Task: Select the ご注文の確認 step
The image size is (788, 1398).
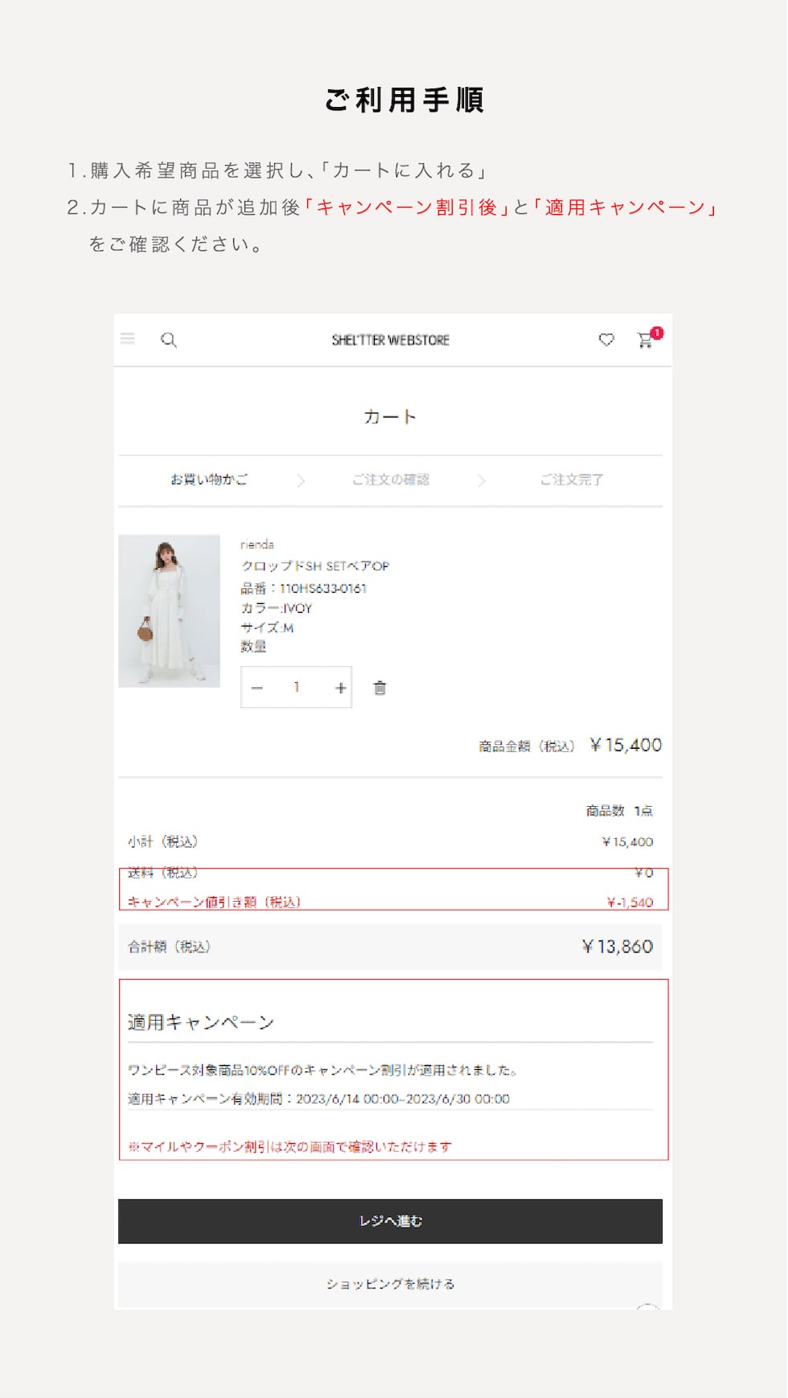Action: coord(391,479)
